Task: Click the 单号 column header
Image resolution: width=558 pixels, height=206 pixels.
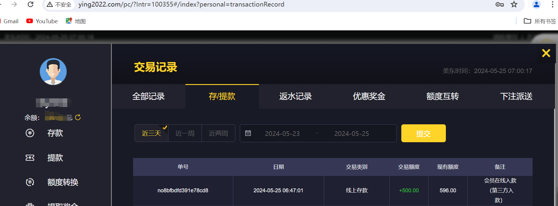Action: click(x=183, y=167)
